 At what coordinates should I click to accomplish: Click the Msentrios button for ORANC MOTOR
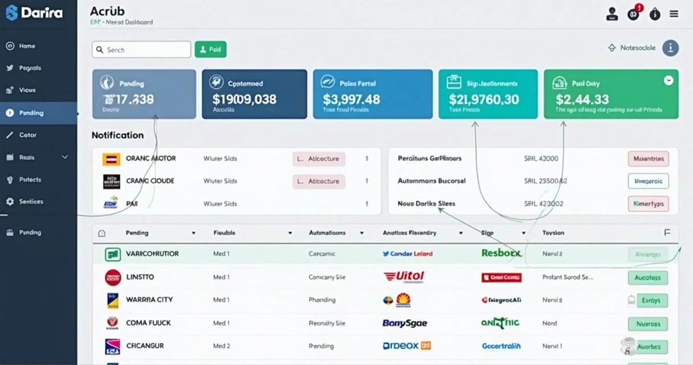[x=648, y=159]
